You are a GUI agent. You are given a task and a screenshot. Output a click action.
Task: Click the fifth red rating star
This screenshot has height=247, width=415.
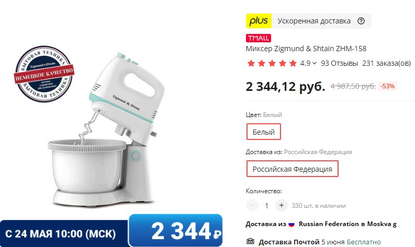[293, 63]
